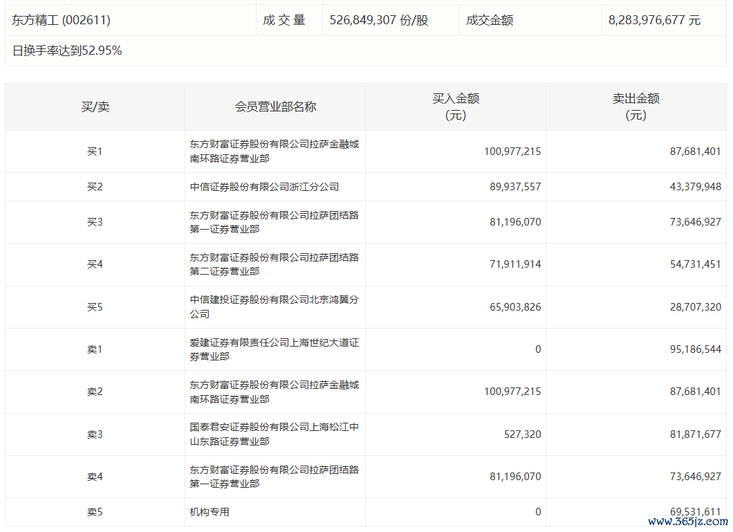Click the turnover amount 8,283,976,677 元
This screenshot has width=733, height=532.
click(654, 20)
